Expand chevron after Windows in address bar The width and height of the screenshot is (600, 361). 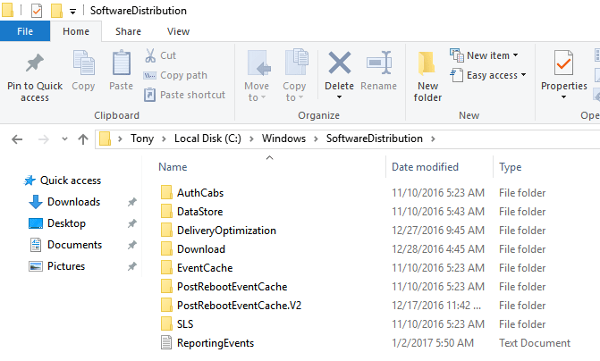click(316, 139)
